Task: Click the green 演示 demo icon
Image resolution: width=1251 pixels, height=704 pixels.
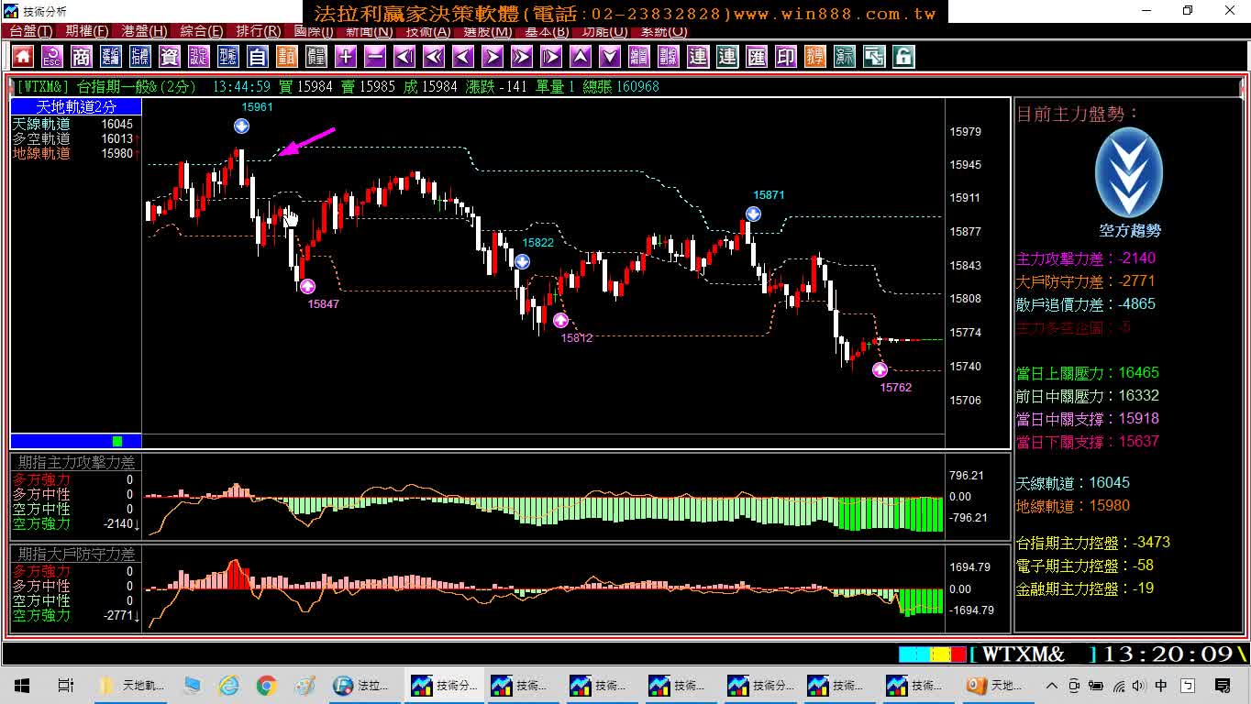Action: point(844,57)
